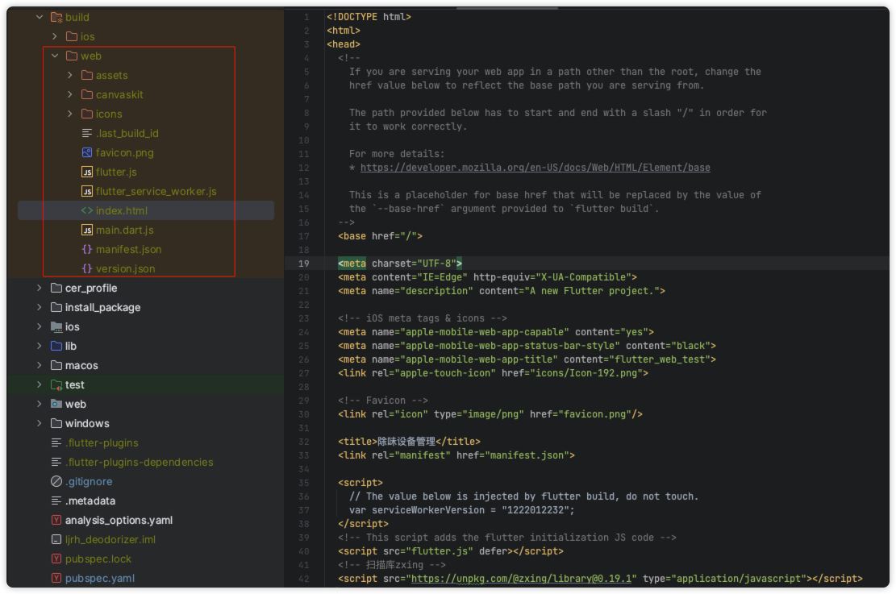Expand the assets folder
Screen dimensions: 896x594
coord(70,75)
